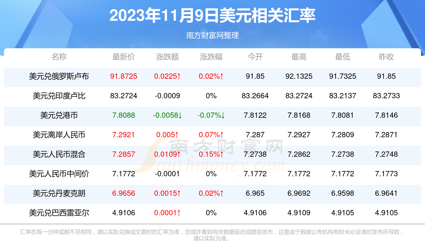Click mixed yuan high 7.2862
This screenshot has height=250, width=425.
pyautogui.click(x=299, y=154)
